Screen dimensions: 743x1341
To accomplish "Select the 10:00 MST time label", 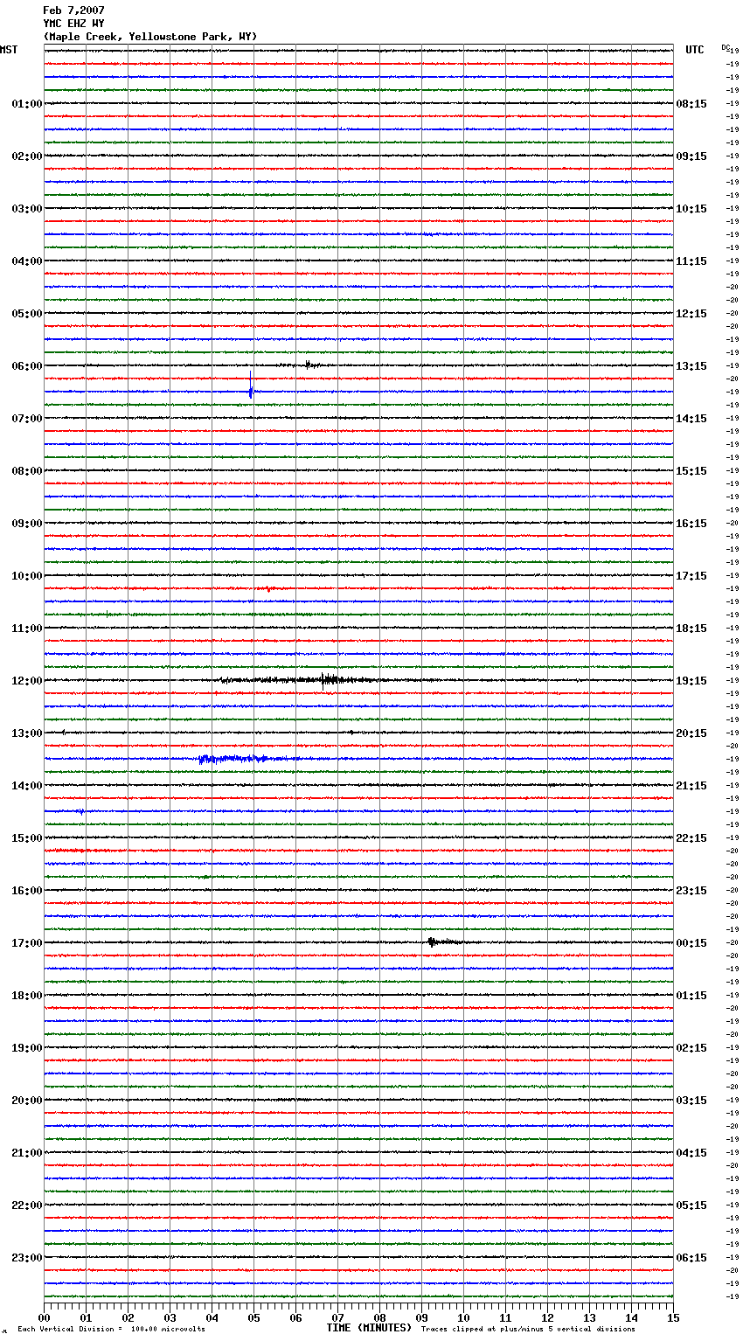I will [x=26, y=576].
